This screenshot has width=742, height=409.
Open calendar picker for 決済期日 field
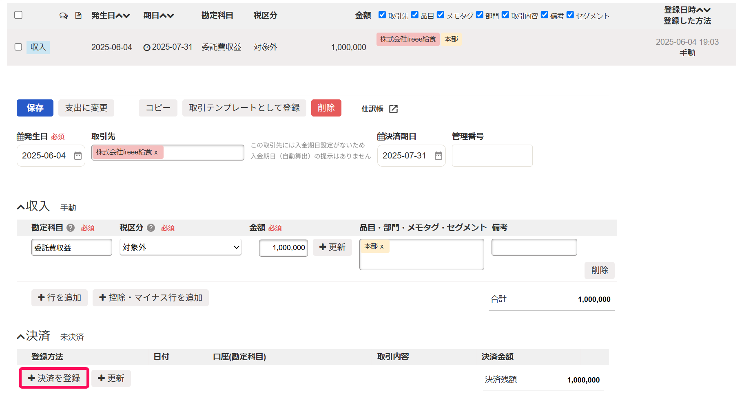click(x=439, y=156)
